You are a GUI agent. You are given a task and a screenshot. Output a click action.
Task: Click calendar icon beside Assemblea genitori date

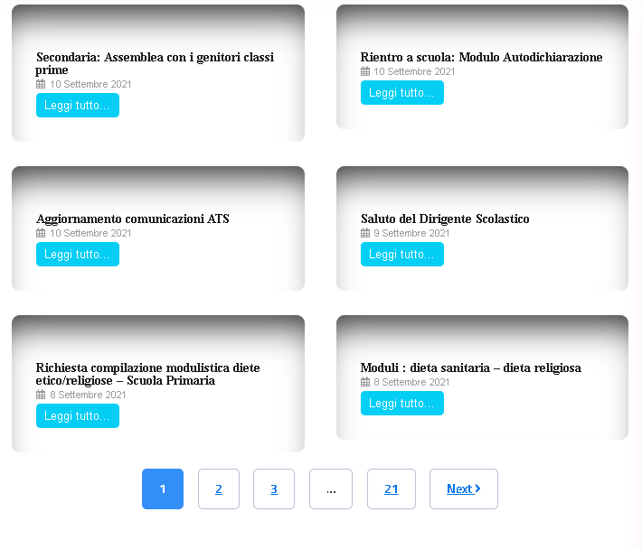pyautogui.click(x=41, y=84)
